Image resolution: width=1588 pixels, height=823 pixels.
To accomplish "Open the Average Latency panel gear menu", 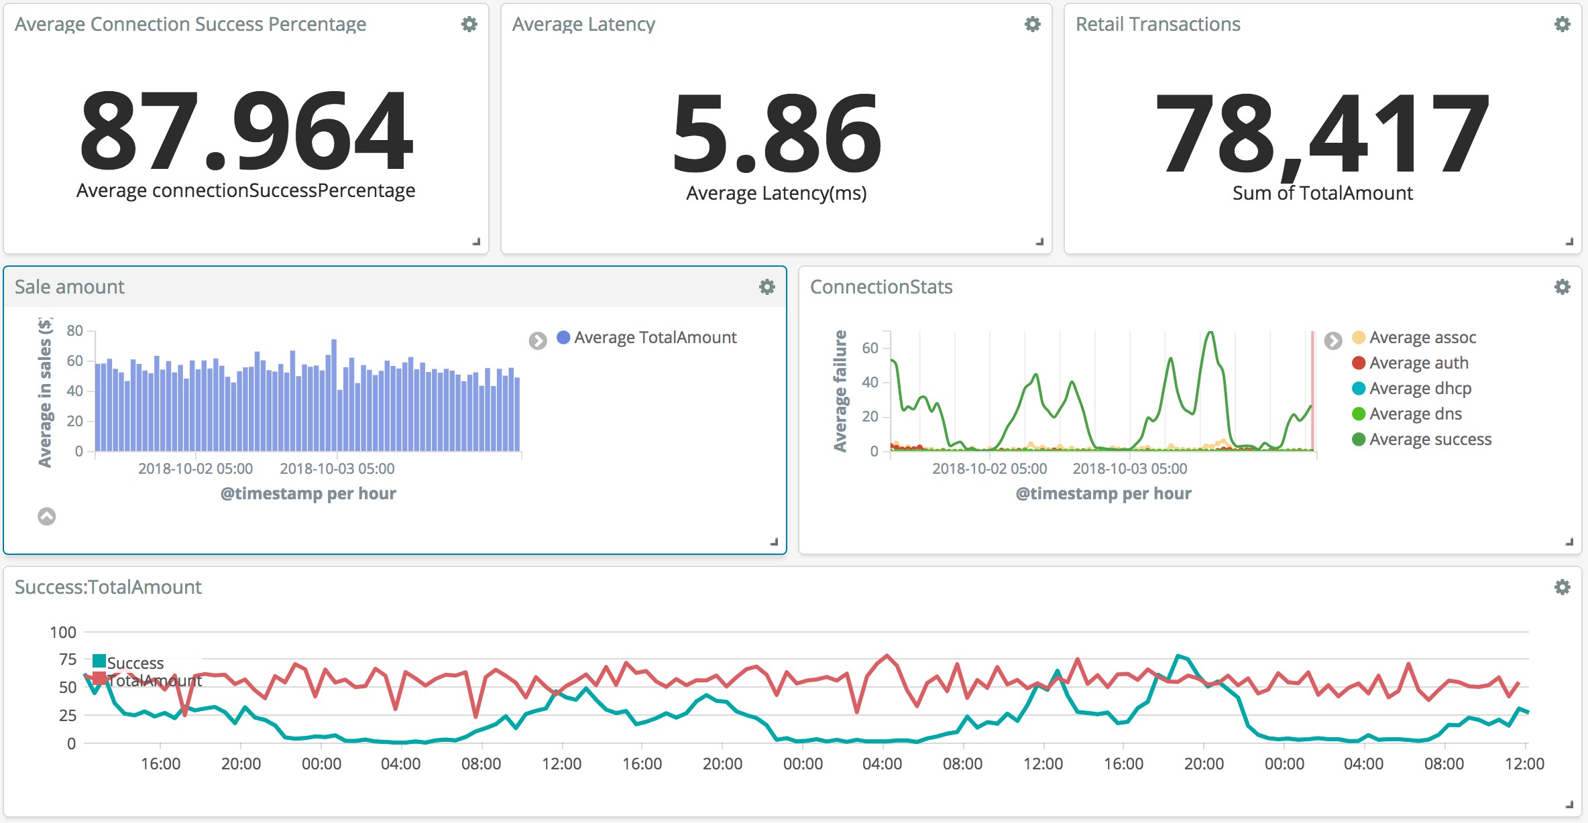I will (1033, 25).
